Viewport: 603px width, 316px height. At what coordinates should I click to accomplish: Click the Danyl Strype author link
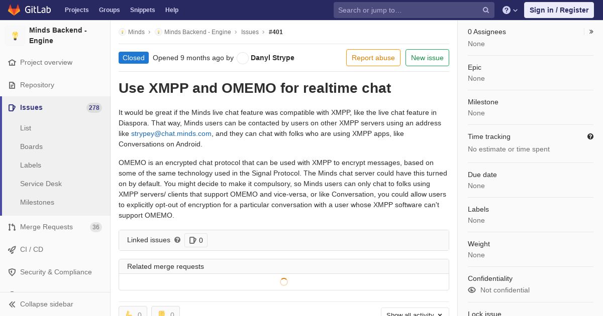coord(272,58)
